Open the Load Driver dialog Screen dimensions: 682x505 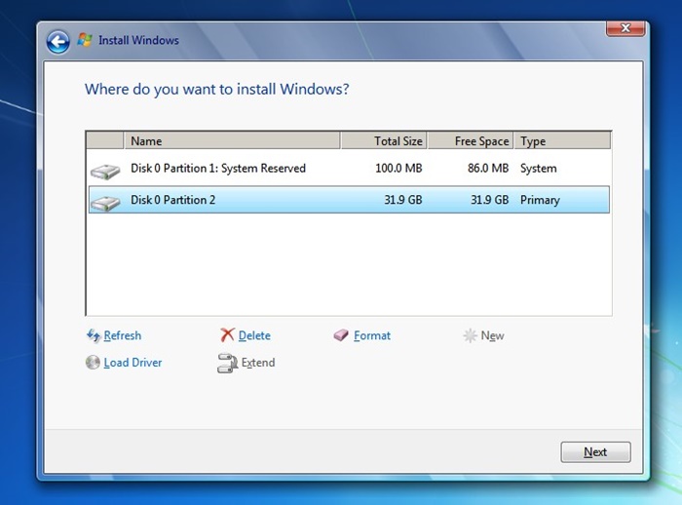pyautogui.click(x=133, y=363)
